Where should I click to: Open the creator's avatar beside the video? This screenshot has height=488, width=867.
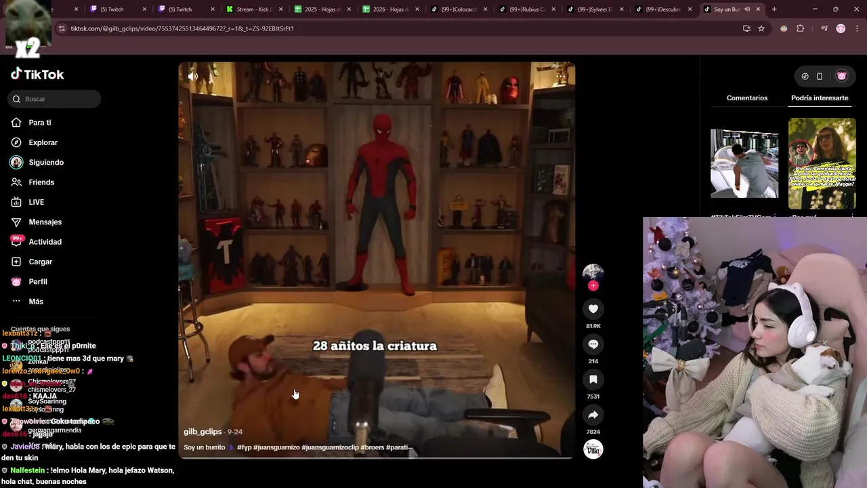593,272
